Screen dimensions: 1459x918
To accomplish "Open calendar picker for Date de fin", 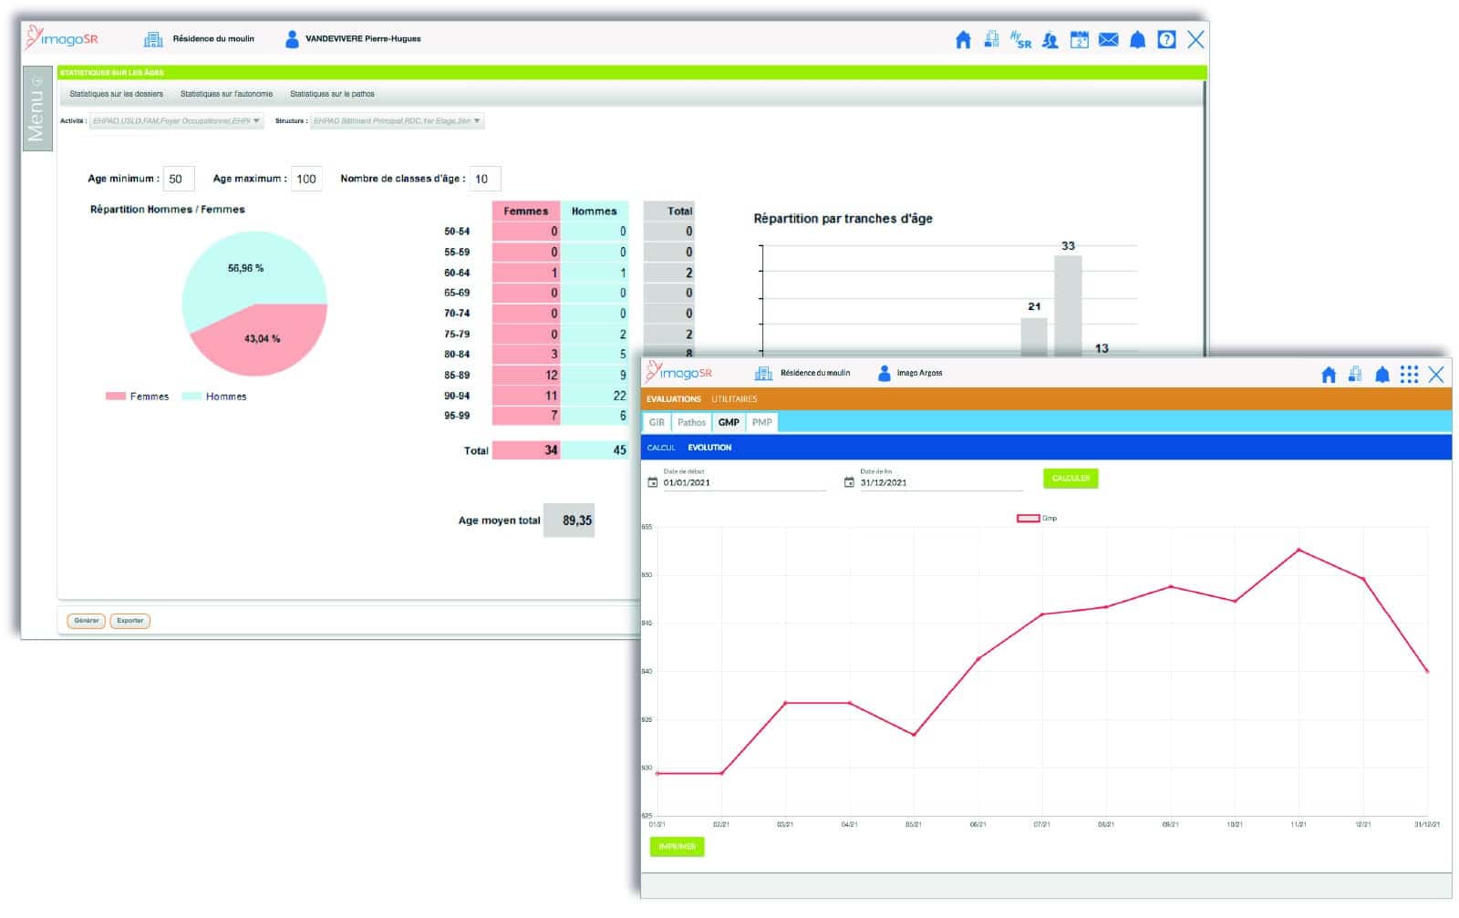I will [x=849, y=482].
